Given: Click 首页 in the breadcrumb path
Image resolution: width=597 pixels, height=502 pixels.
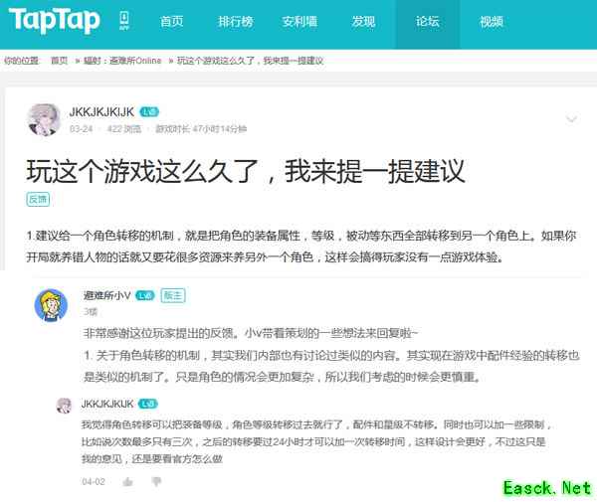Looking at the screenshot, I should tap(60, 61).
